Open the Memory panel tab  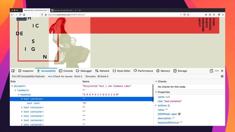tap(163, 71)
